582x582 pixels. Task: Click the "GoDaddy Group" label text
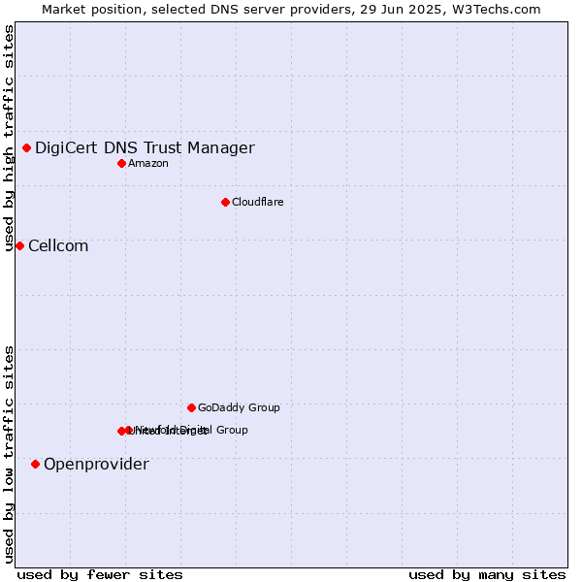click(239, 407)
